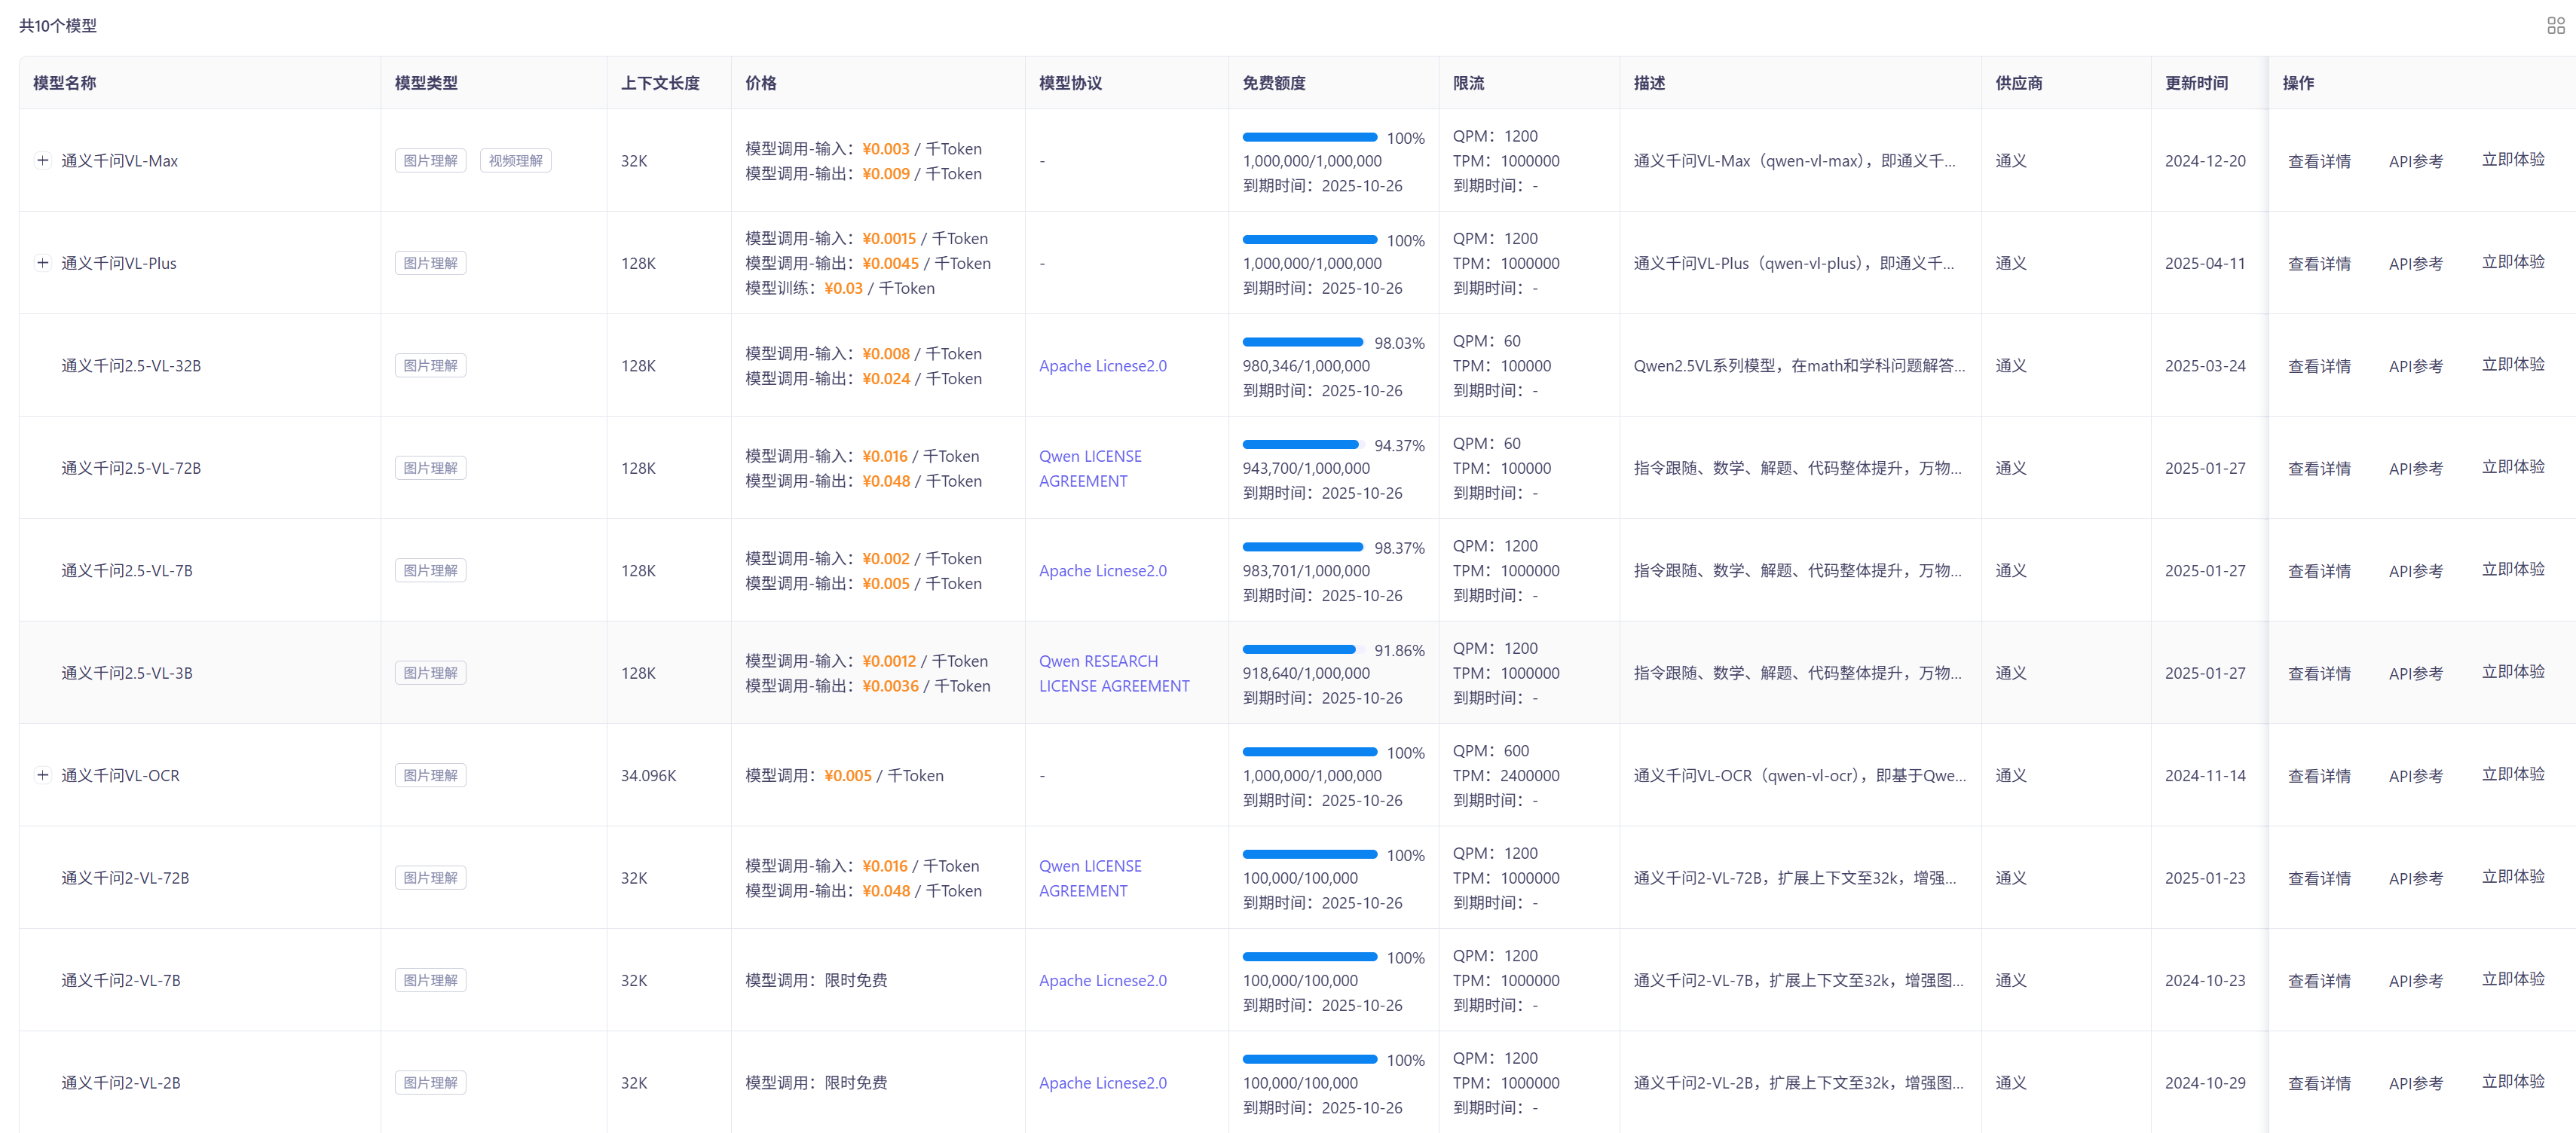Expand the 通义千问VL-OCR row
2576x1133 pixels.
coord(43,775)
